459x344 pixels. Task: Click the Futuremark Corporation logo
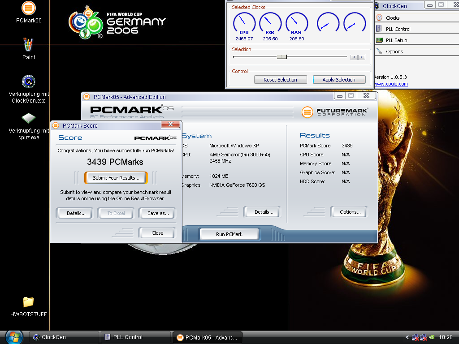point(334,112)
